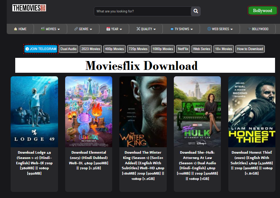Click the TV icon beside TV SHOWS
Viewport: 280px width, 198px height.
pos(172,29)
